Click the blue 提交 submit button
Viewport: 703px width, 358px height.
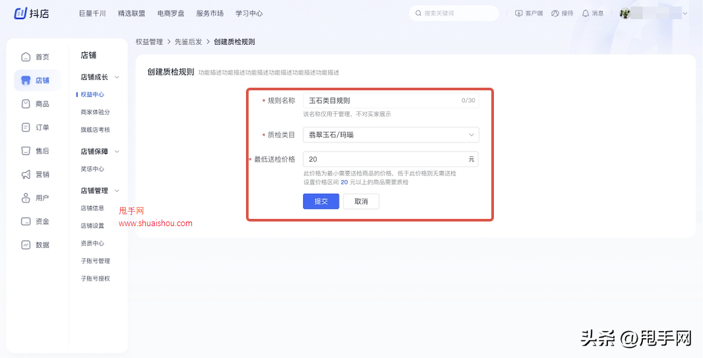pyautogui.click(x=321, y=201)
